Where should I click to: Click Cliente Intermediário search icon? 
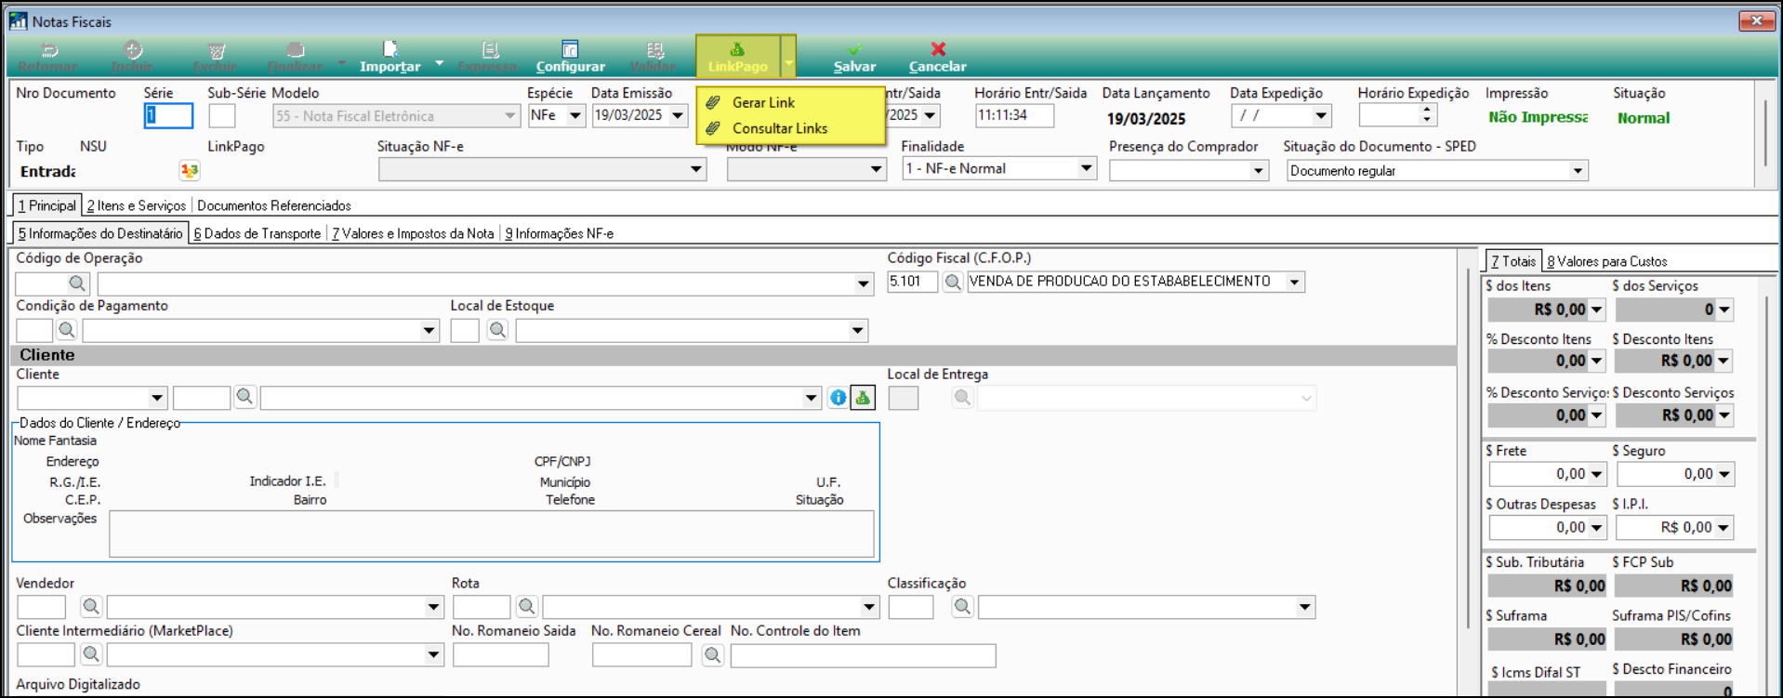[90, 654]
